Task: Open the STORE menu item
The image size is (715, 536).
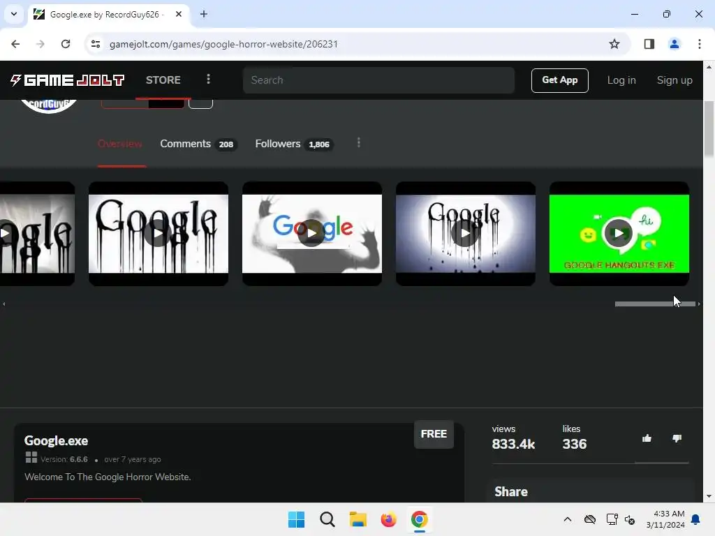Action: click(x=163, y=80)
